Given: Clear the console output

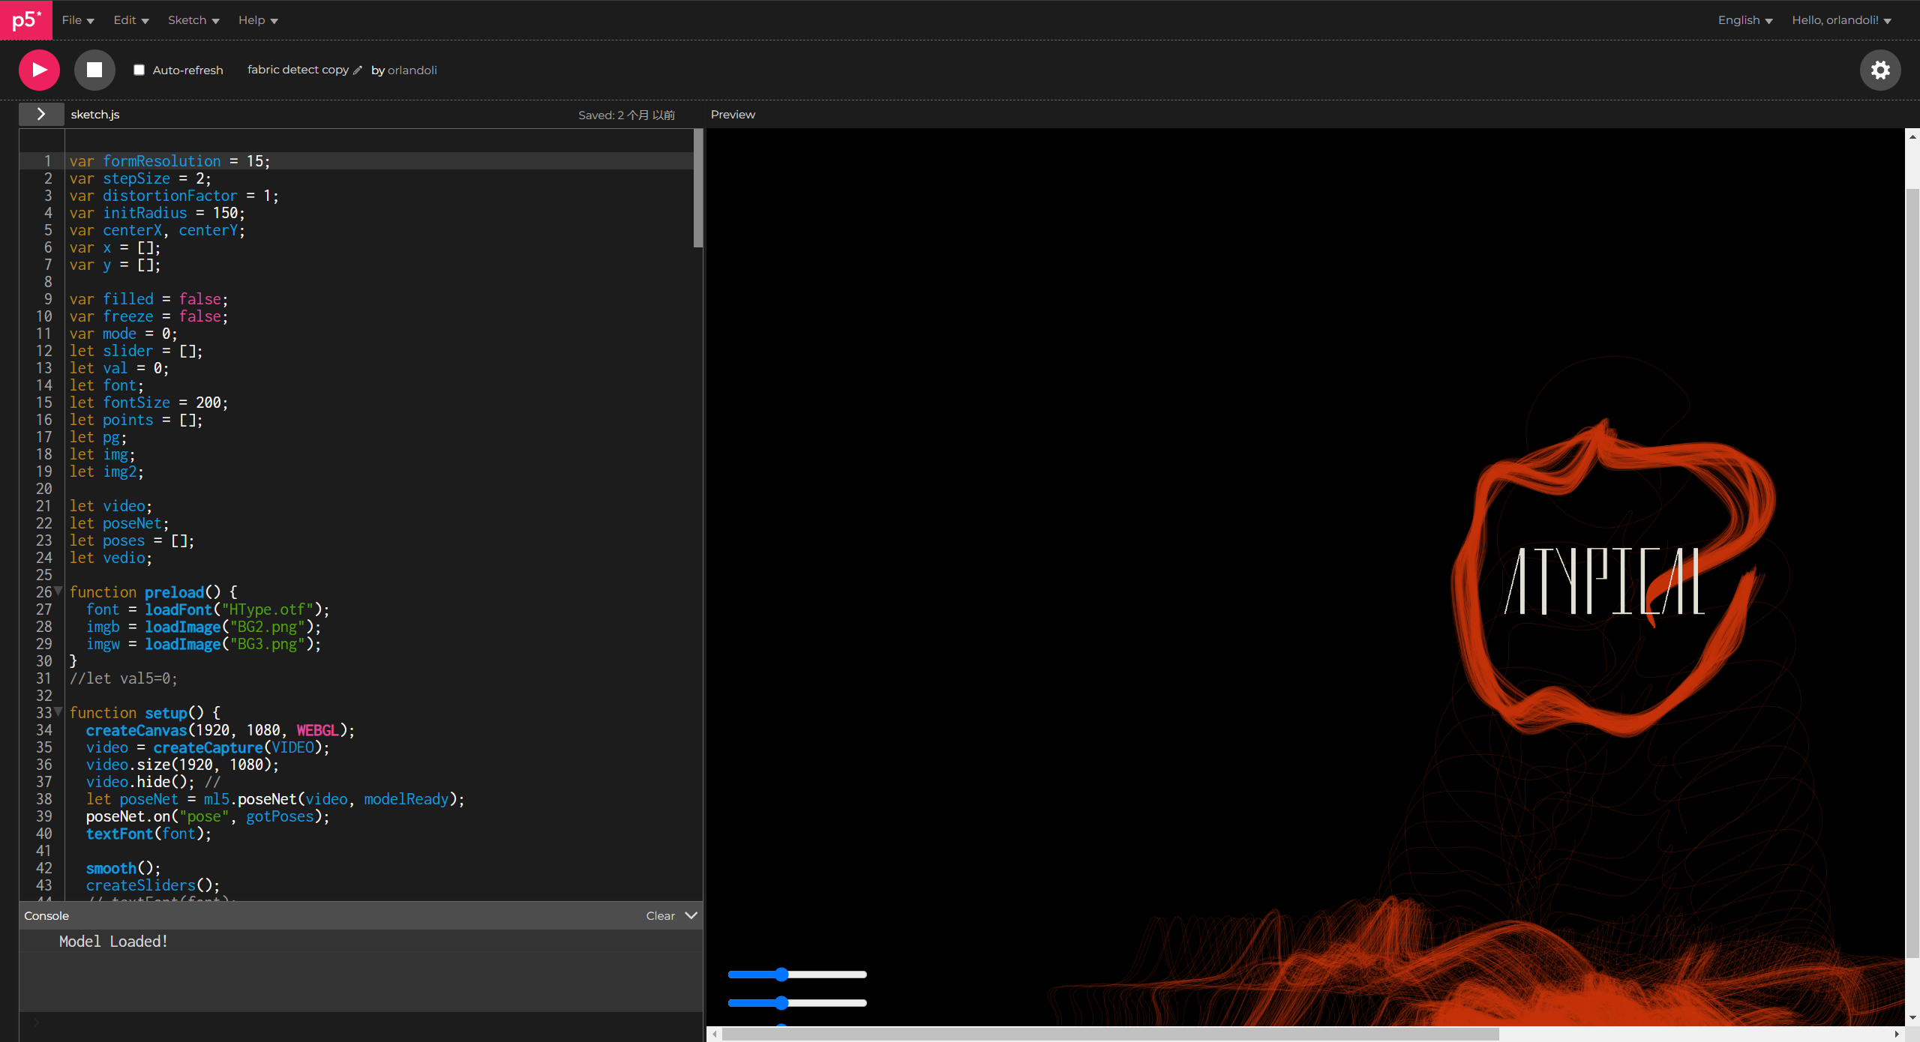Looking at the screenshot, I should (x=660, y=915).
